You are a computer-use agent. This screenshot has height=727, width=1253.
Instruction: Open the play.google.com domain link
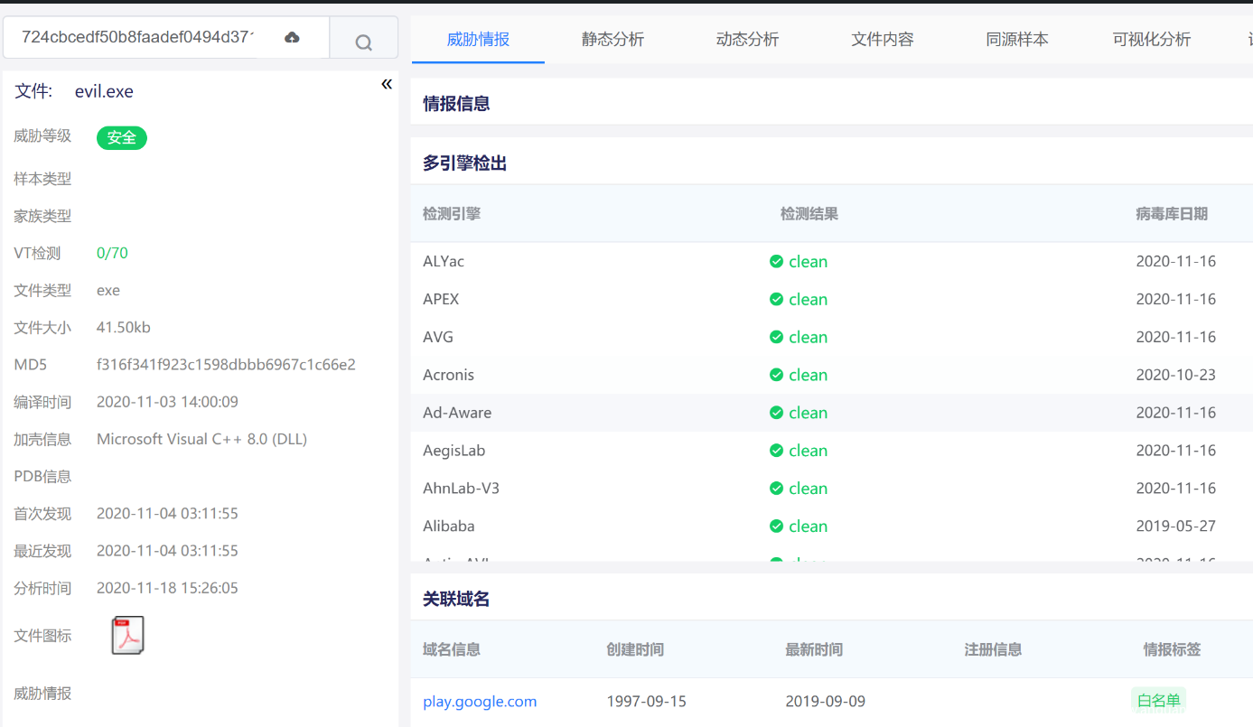pyautogui.click(x=480, y=702)
